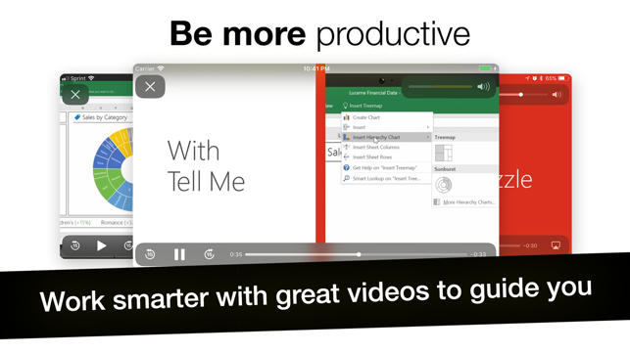The width and height of the screenshot is (630, 354).
Task: Click the center video progress scrubber
Action: [x=359, y=254]
